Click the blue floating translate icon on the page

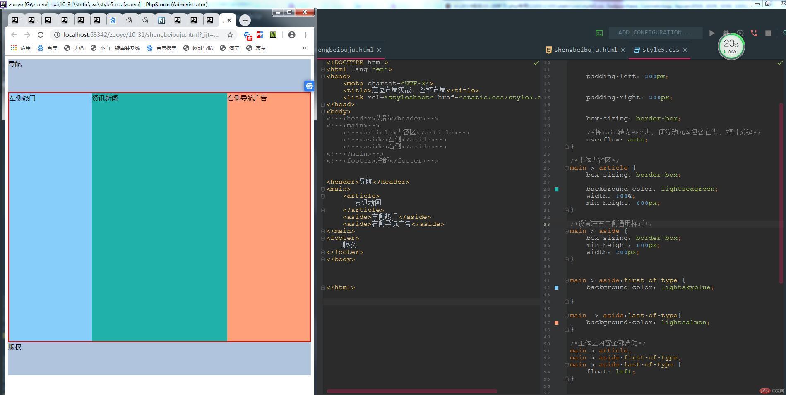tap(309, 86)
